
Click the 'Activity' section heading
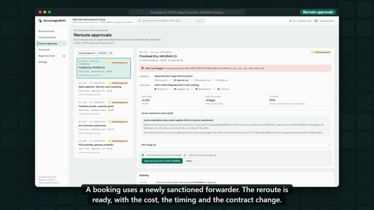pyautogui.click(x=144, y=175)
